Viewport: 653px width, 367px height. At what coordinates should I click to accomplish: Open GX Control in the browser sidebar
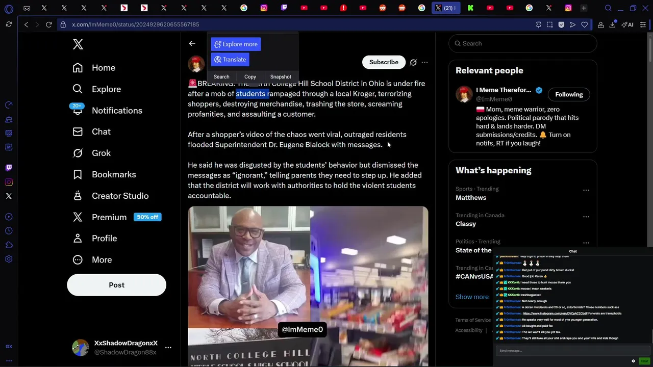point(9,104)
